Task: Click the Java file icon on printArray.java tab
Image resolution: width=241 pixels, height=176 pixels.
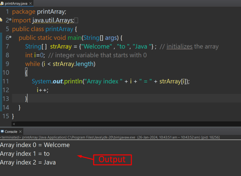Action: (2, 3)
